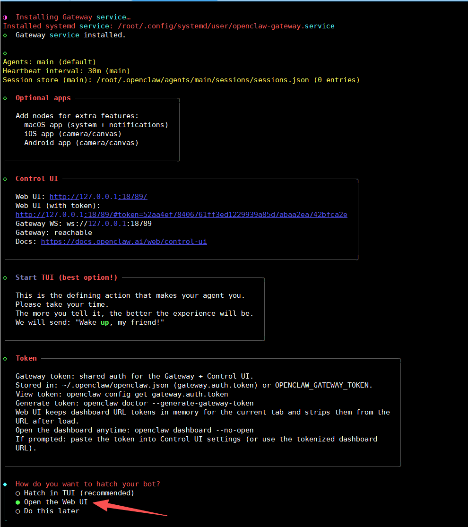Click the 'Web UI (with token):' label
Viewport: 468px width, 527px height.
[58, 206]
